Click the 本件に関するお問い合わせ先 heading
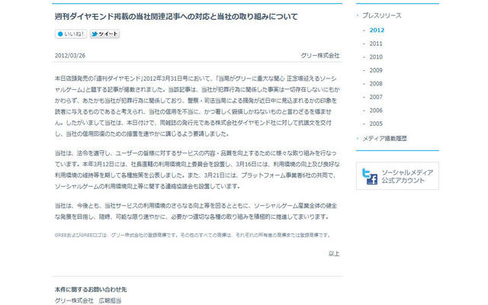Image resolution: width=488 pixels, height=305 pixels. click(x=91, y=290)
